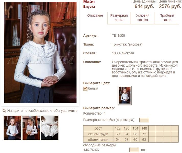Click the white color preview thumbnail

point(125,95)
